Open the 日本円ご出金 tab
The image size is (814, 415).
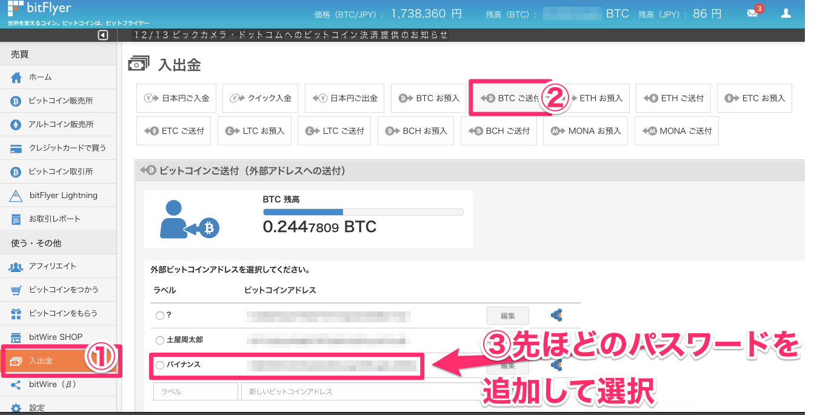coord(345,98)
